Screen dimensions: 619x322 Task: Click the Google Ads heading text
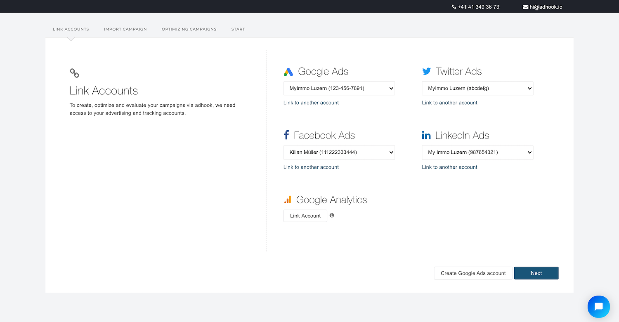point(323,72)
